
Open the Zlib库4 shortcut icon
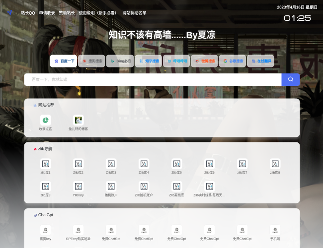click(x=144, y=164)
